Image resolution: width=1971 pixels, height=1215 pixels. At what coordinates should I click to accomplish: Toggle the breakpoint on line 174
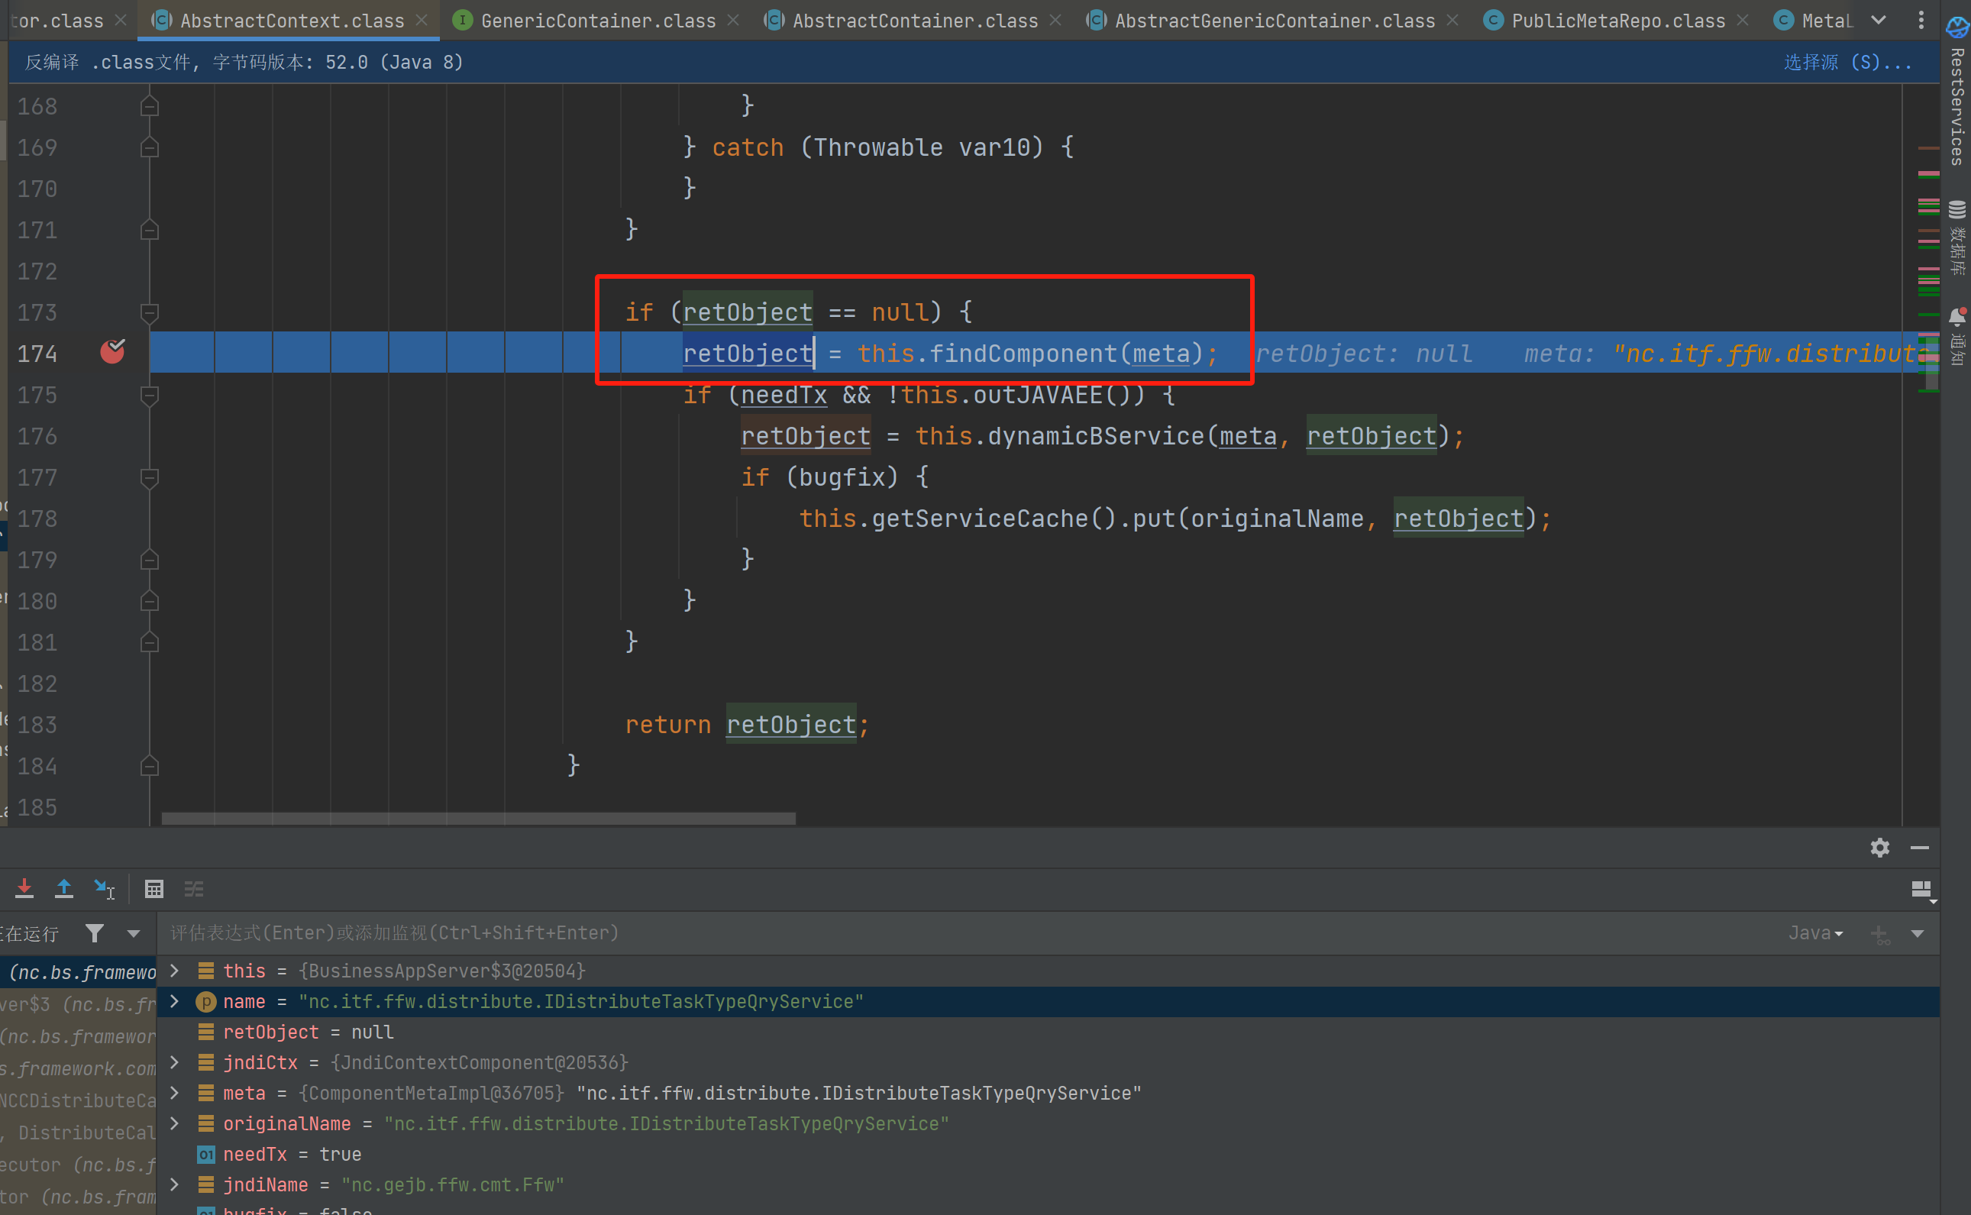(112, 352)
